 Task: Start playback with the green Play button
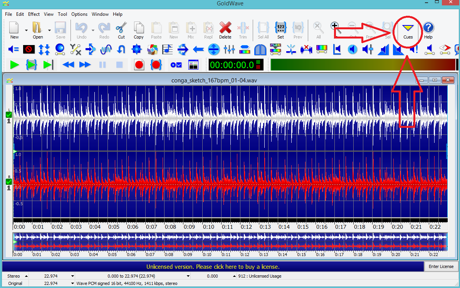[14, 65]
